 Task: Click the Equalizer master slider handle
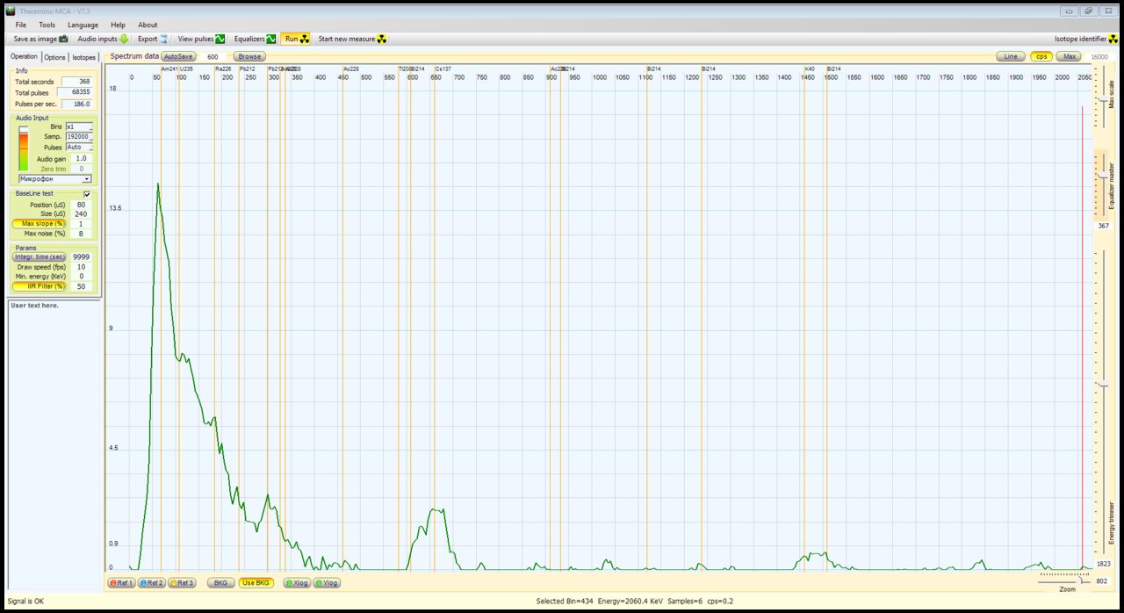click(1103, 175)
